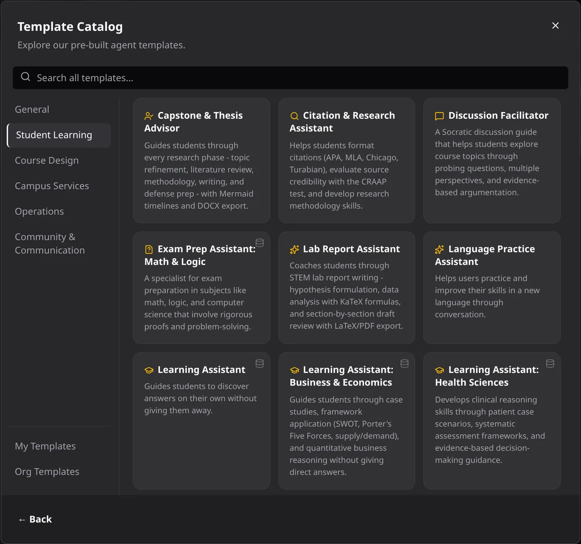The image size is (581, 544).
Task: Click database icon on Business & Economics card
Action: click(405, 363)
